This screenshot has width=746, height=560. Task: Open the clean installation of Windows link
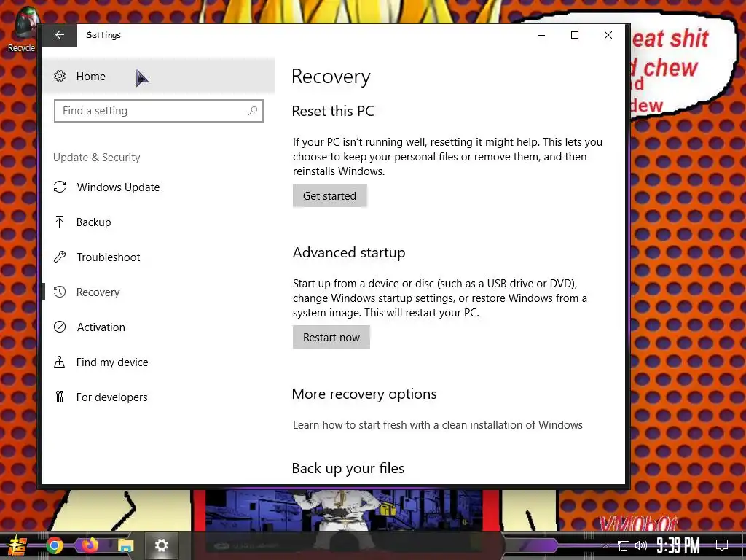438,425
